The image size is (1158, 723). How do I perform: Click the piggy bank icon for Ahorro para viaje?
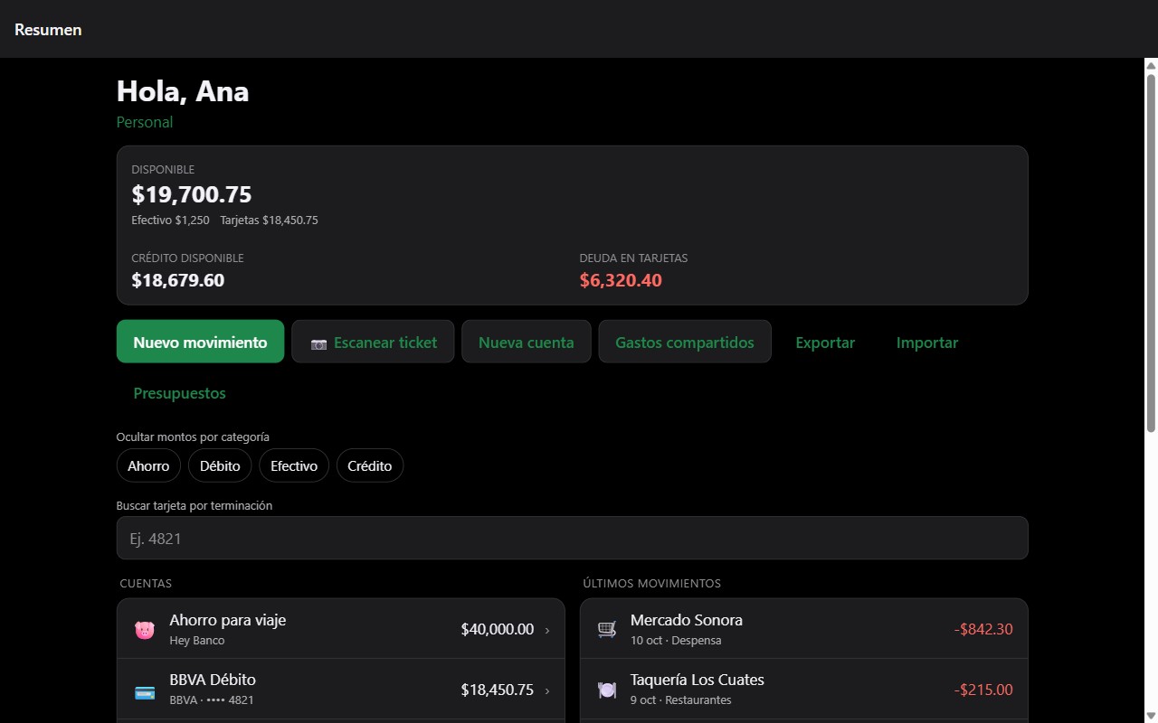click(x=145, y=630)
